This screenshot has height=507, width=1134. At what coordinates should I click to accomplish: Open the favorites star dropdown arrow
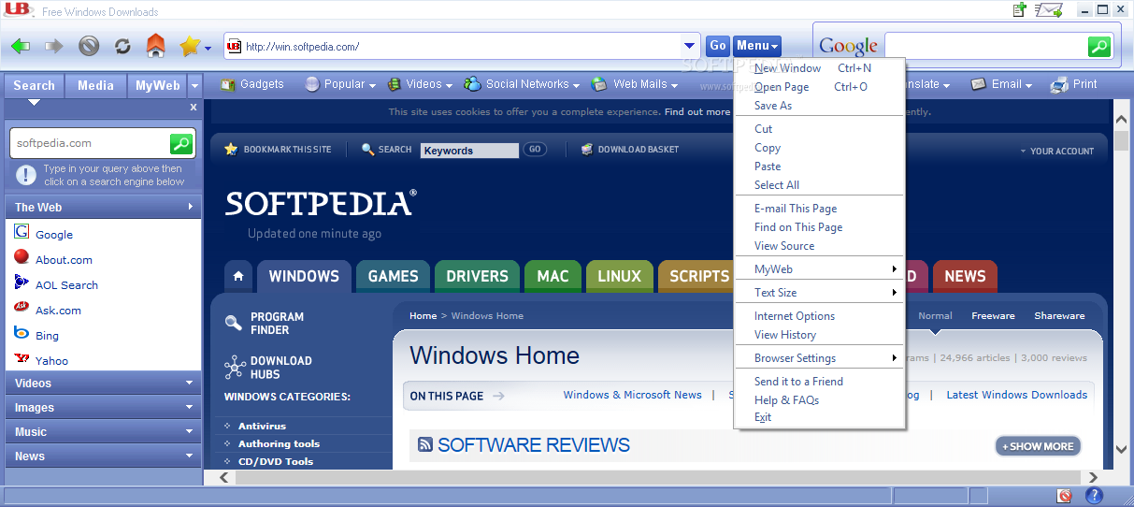(x=208, y=48)
